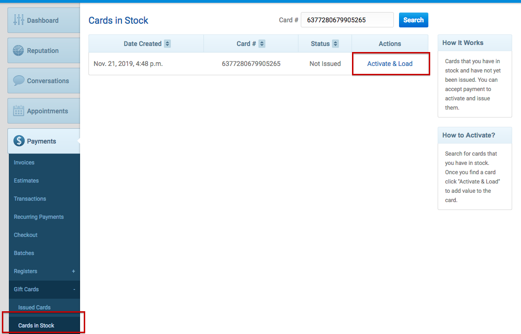Select the Payments menu label
Viewport: 521px width, 334px height.
pos(41,141)
